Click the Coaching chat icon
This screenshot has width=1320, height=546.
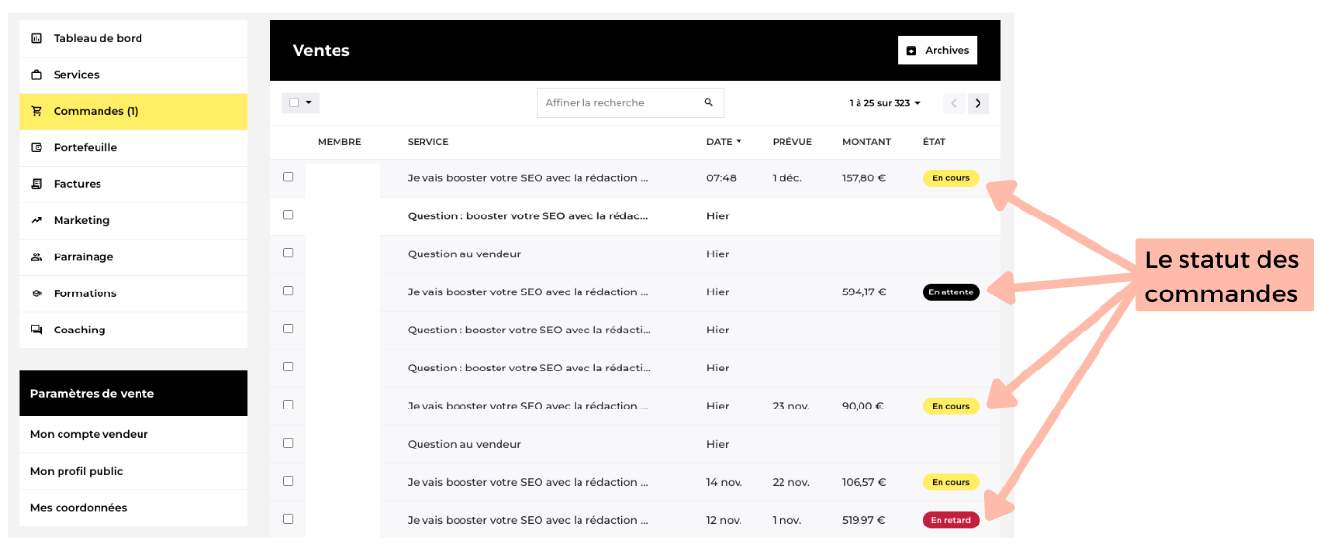point(37,331)
